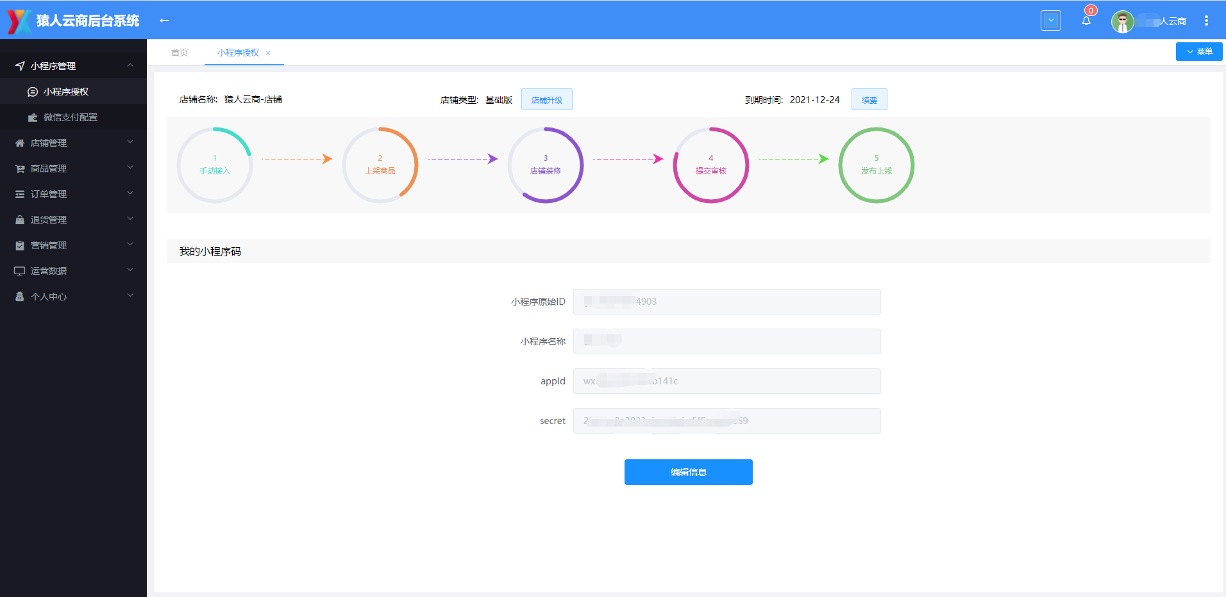The height and width of the screenshot is (597, 1226).
Task: Click the 商品管理 cart icon
Action: coord(20,168)
